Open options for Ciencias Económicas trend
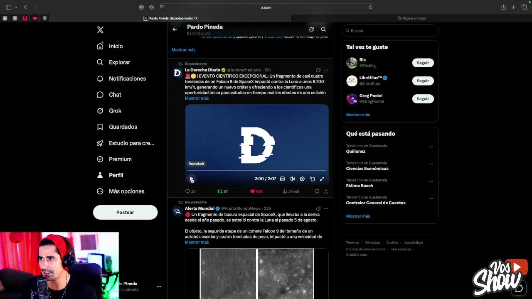The width and height of the screenshot is (532, 299). coord(431,164)
